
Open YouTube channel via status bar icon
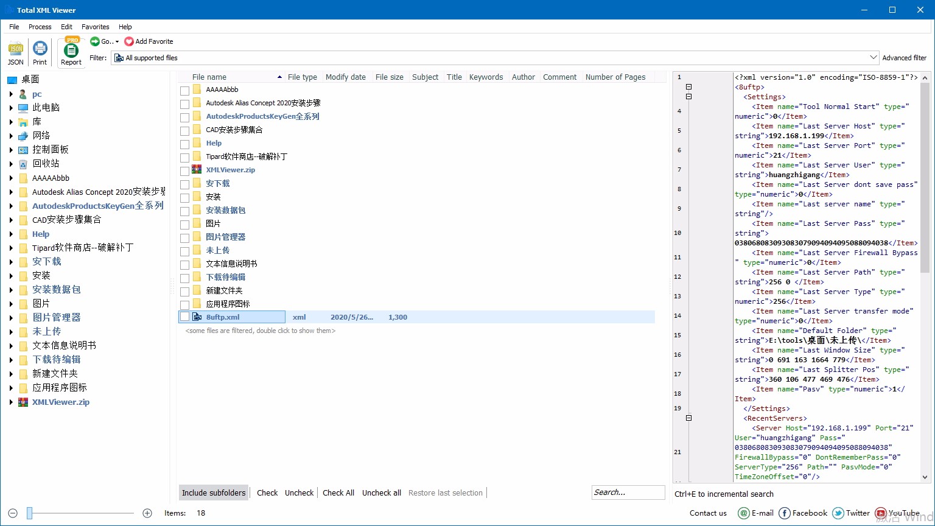tap(880, 513)
